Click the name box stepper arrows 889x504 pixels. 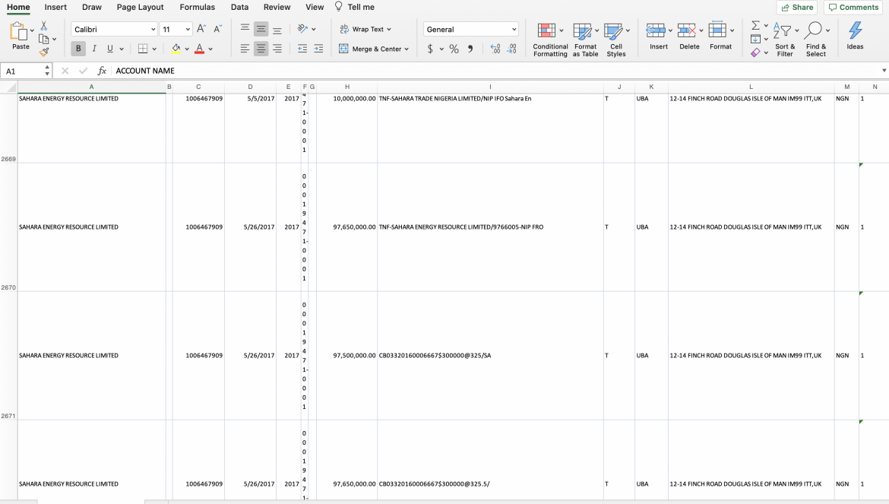[47, 71]
